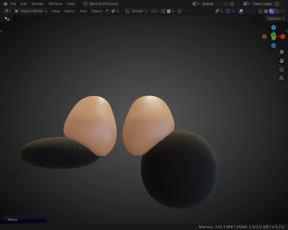The width and height of the screenshot is (288, 230).
Task: Open the gizmo settings dropdown arrow
Action: [233, 11]
